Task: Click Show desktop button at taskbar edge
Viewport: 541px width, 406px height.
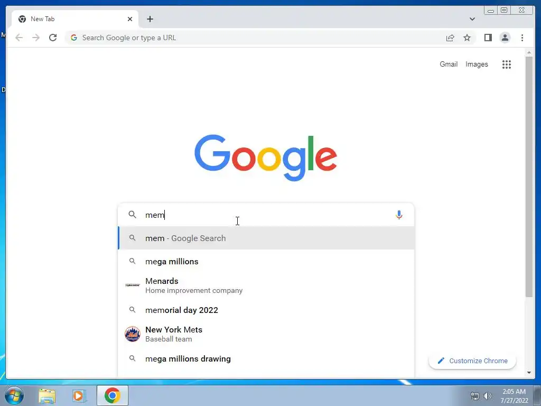Action: (x=537, y=395)
